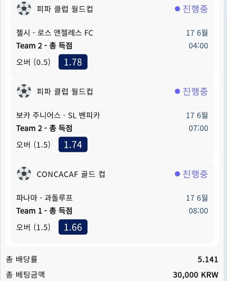227x281 pixels.
Task: Click the 총 베팅금액 30,000 KRW amount
Action: (195, 275)
